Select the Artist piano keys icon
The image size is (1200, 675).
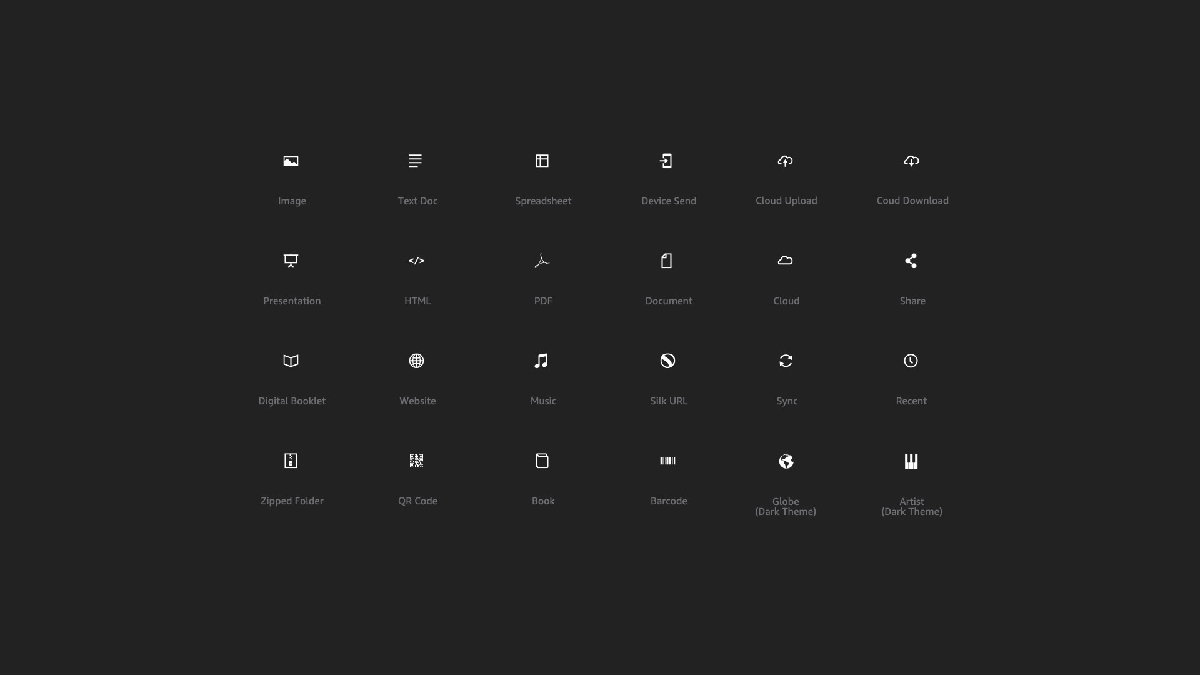(911, 461)
